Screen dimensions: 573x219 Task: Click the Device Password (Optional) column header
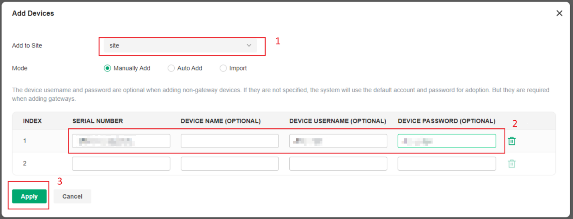pyautogui.click(x=446, y=121)
